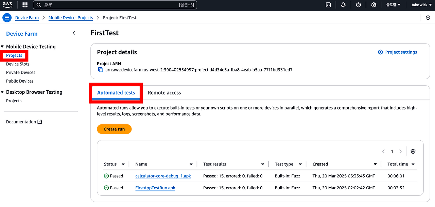Click Passed status icon for calculator-core-debug_1.apk
Image resolution: width=435 pixels, height=207 pixels.
point(106,176)
